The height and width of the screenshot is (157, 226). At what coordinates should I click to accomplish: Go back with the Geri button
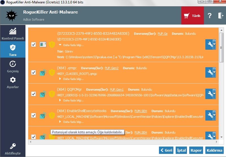(x=166, y=150)
